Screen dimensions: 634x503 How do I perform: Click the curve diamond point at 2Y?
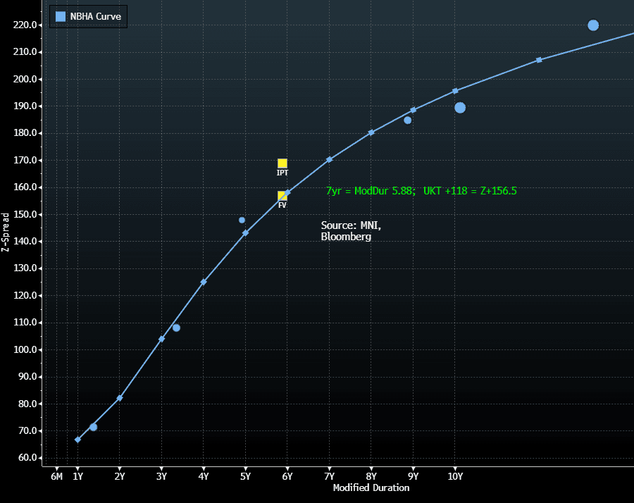click(x=120, y=398)
